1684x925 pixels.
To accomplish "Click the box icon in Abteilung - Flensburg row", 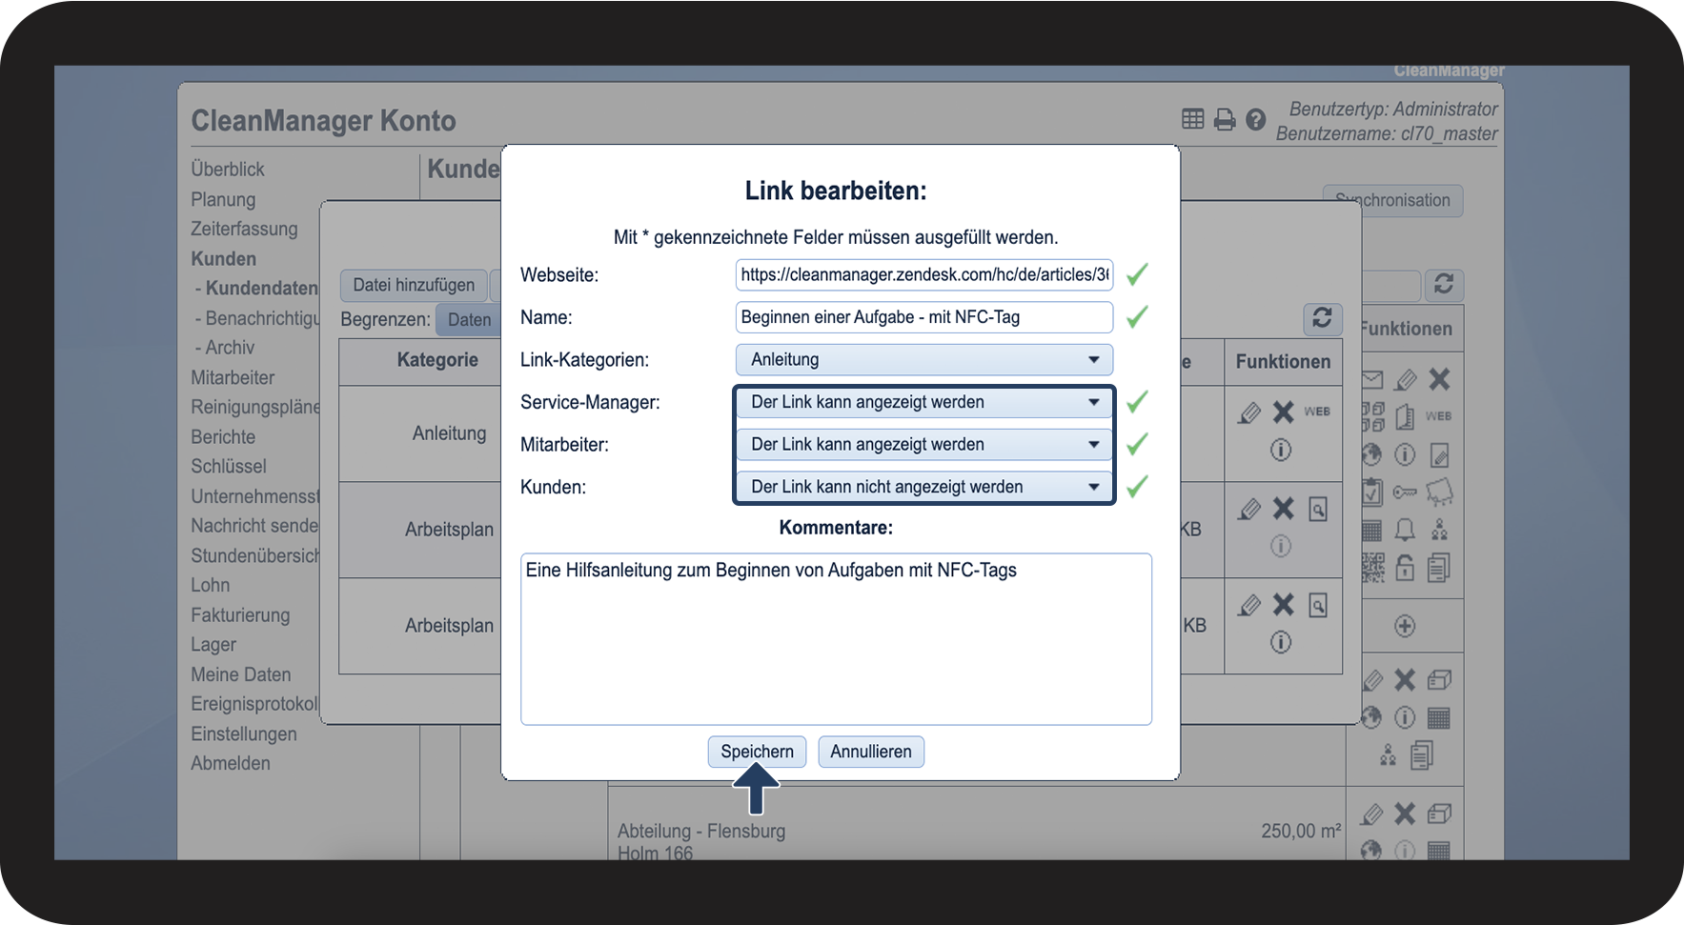I will tap(1439, 814).
